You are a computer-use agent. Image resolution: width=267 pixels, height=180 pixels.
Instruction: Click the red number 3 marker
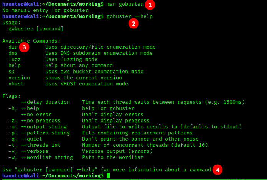coord(24,47)
